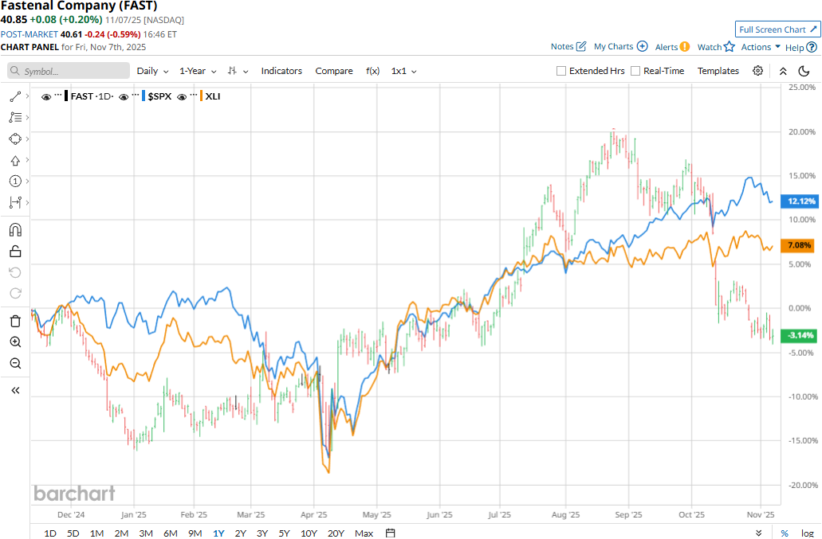Expand the Actions dropdown
822x539 pixels.
(761, 46)
